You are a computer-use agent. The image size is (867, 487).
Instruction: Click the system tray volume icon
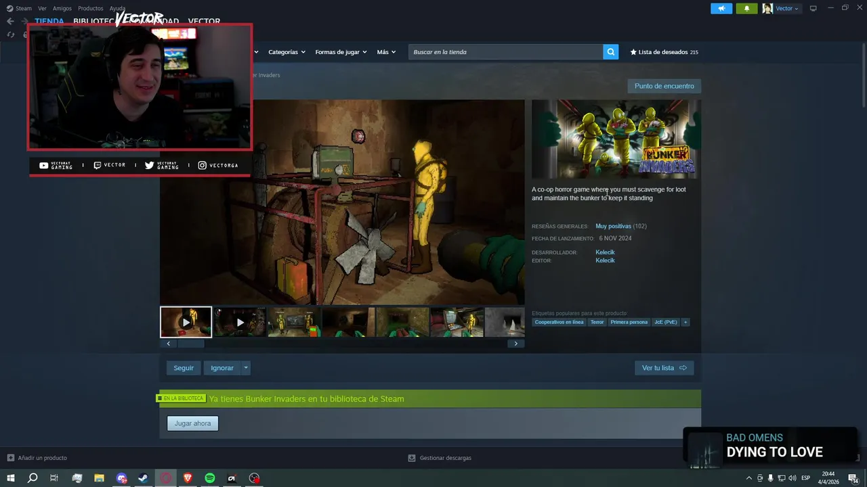pos(792,478)
